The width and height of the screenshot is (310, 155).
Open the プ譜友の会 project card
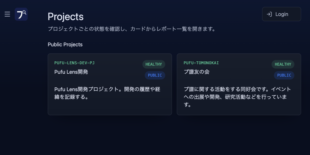(x=239, y=84)
